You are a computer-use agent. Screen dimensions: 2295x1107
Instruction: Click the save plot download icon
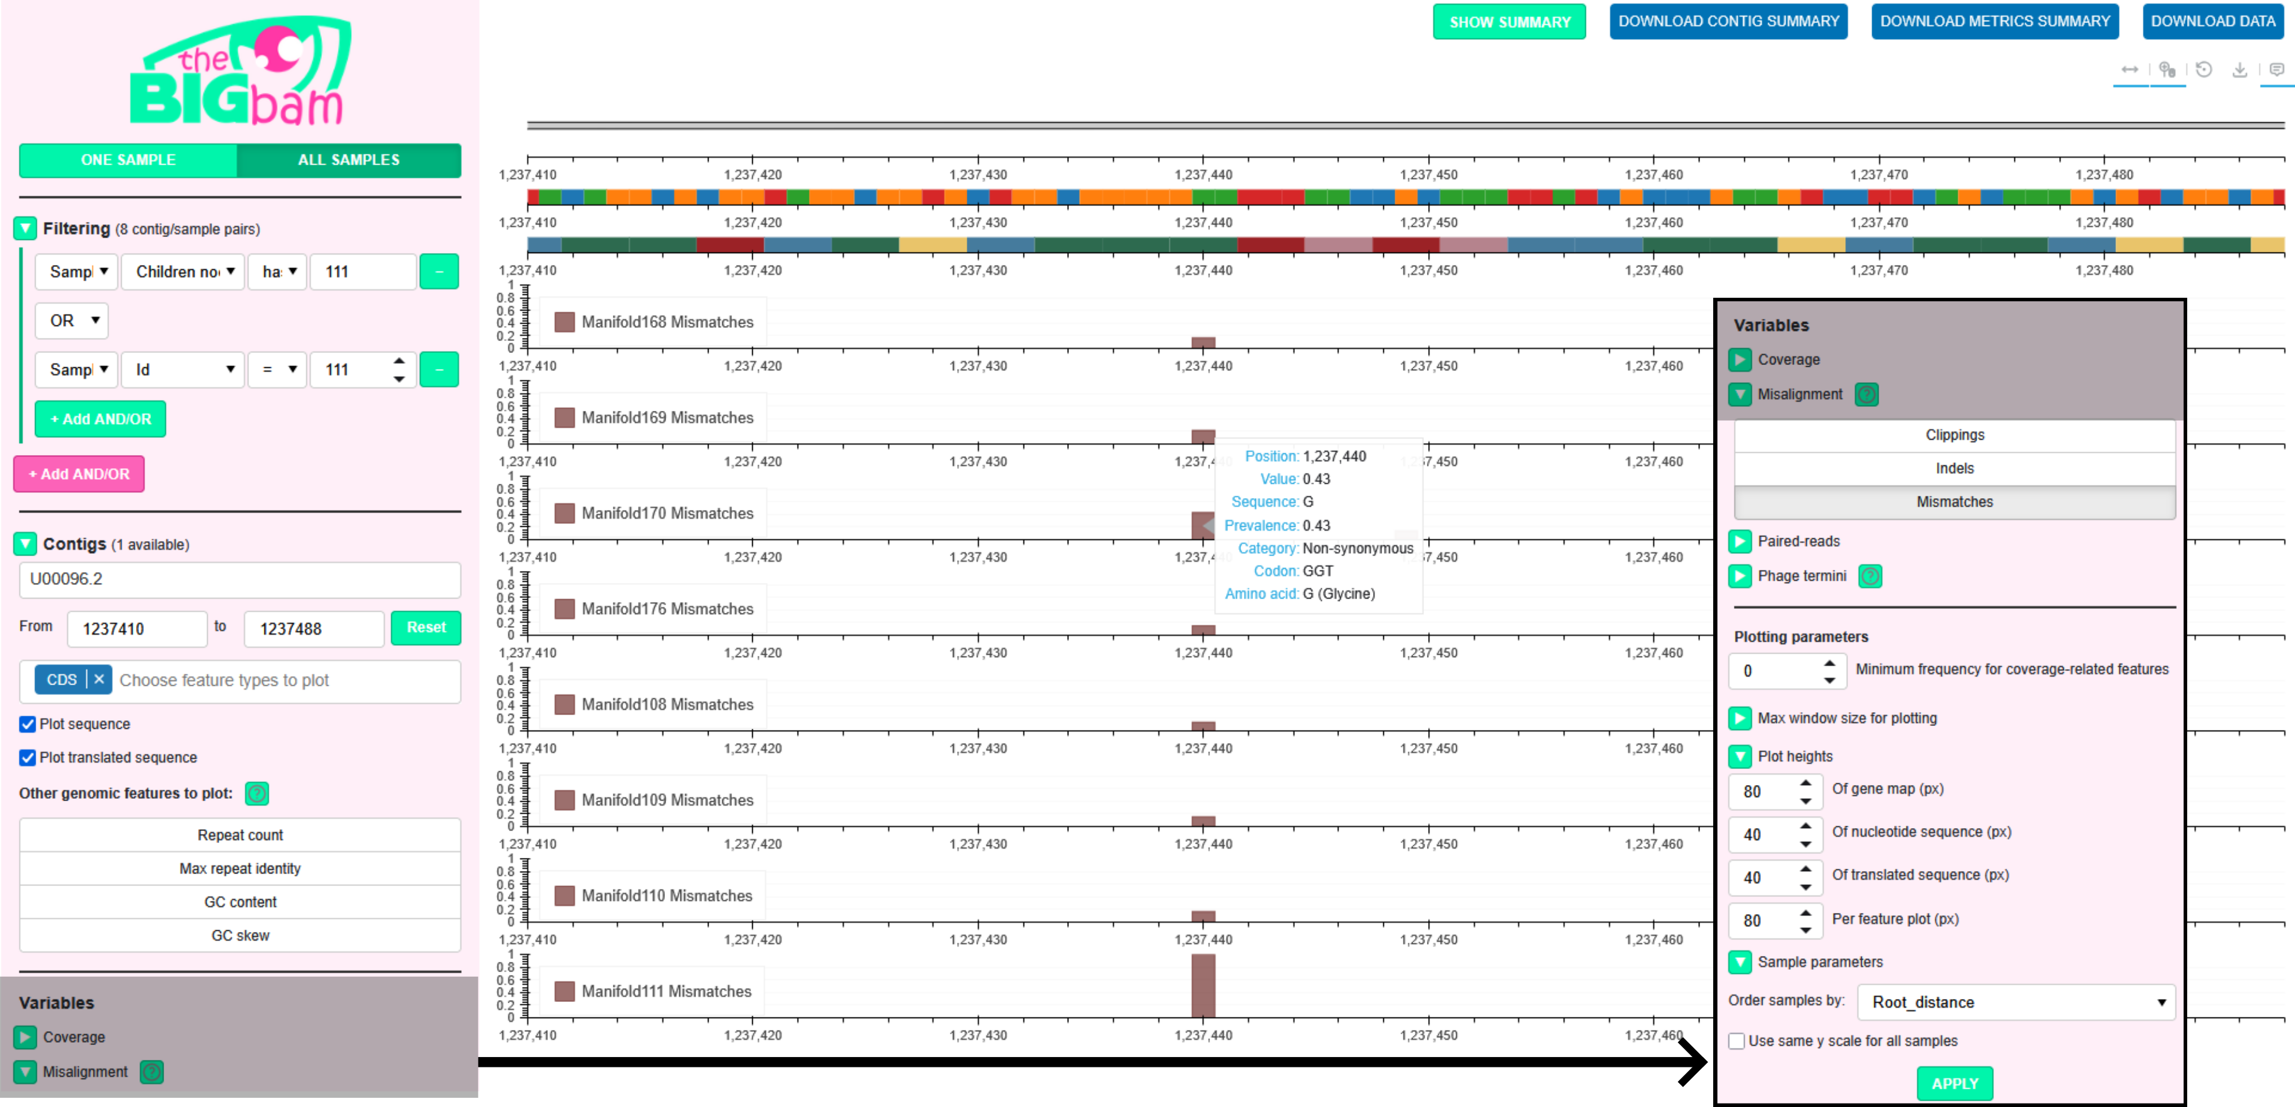click(x=2239, y=69)
